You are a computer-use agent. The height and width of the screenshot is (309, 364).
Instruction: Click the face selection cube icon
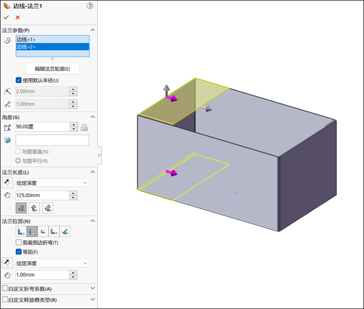click(x=7, y=140)
